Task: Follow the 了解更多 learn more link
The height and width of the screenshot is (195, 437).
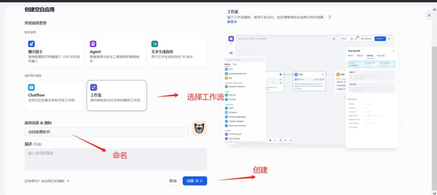Action: (x=233, y=22)
